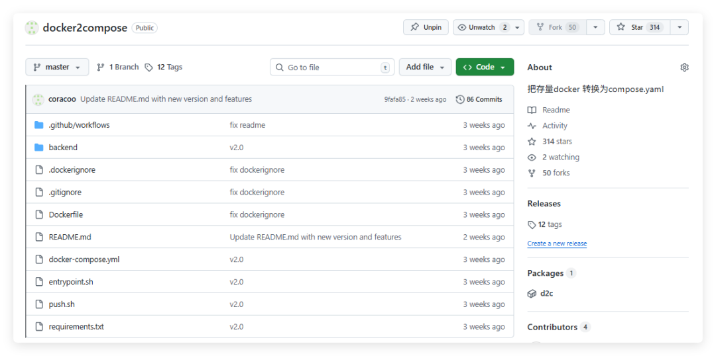Click the docker2compose repository avatar icon

pyautogui.click(x=32, y=28)
